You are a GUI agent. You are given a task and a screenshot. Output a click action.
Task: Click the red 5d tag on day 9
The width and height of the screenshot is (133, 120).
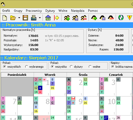[x=73, y=99]
